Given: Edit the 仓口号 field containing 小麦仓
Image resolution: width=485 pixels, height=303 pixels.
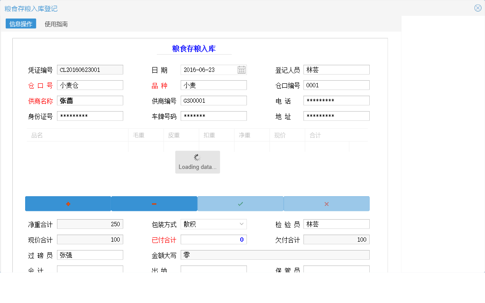Looking at the screenshot, I should (x=90, y=85).
